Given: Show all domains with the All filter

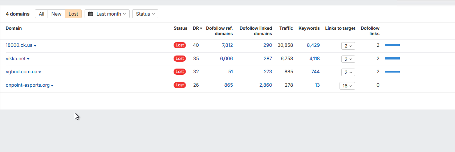Looking at the screenshot, I should point(41,14).
